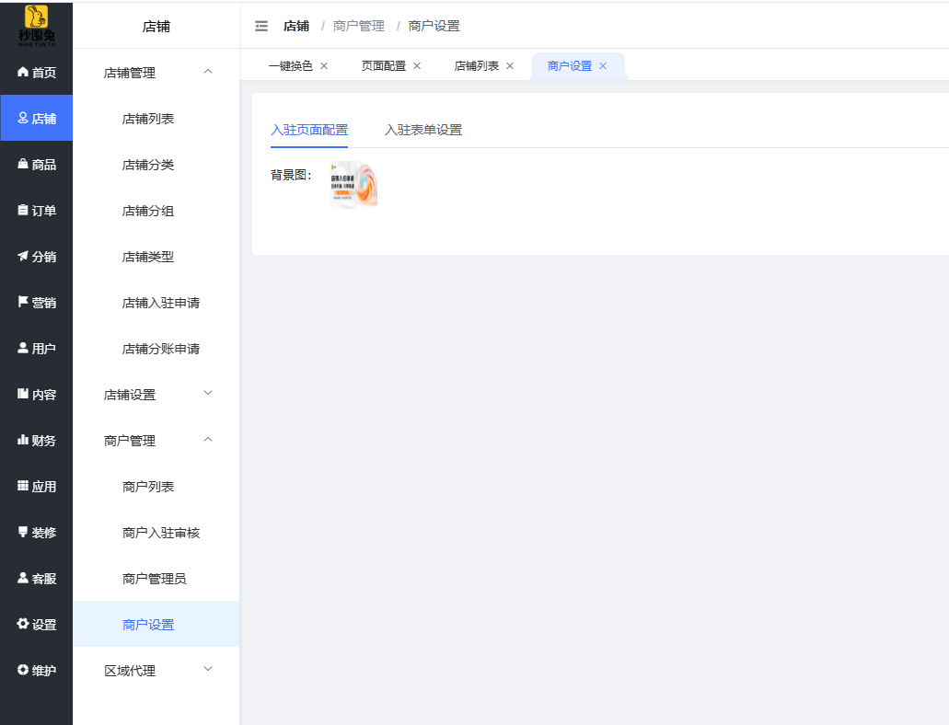The height and width of the screenshot is (725, 949).
Task: Collapse the 商户管理 menu group
Action: click(x=156, y=441)
